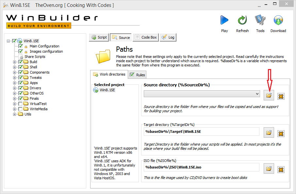Reset the Target directory with X button
296x194 pixels.
(281, 134)
